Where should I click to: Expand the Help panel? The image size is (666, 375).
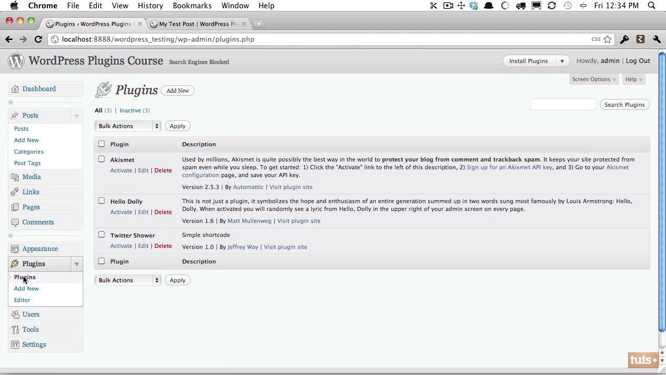pyautogui.click(x=634, y=80)
